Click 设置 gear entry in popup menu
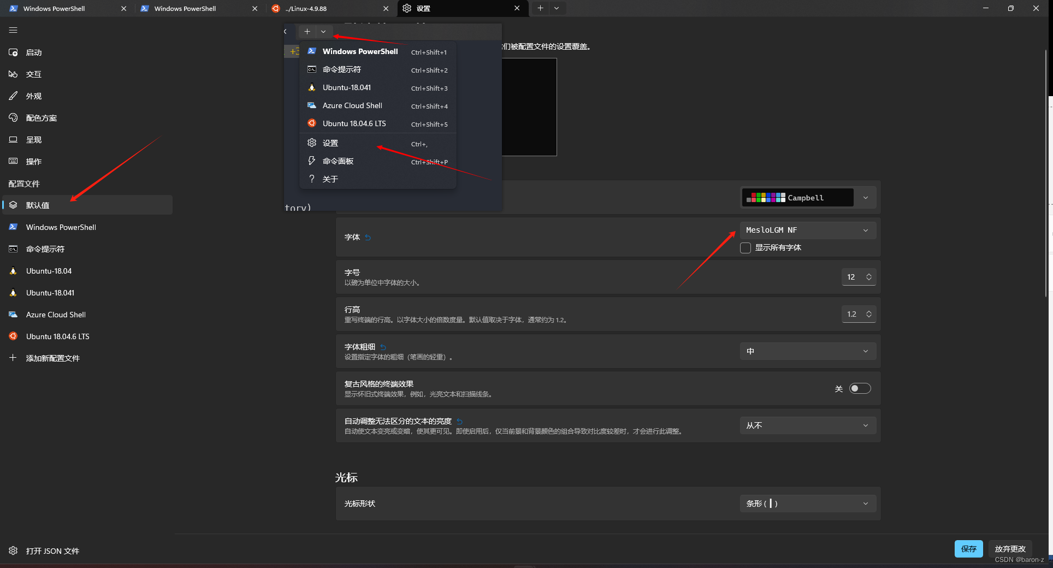The image size is (1053, 568). point(378,143)
